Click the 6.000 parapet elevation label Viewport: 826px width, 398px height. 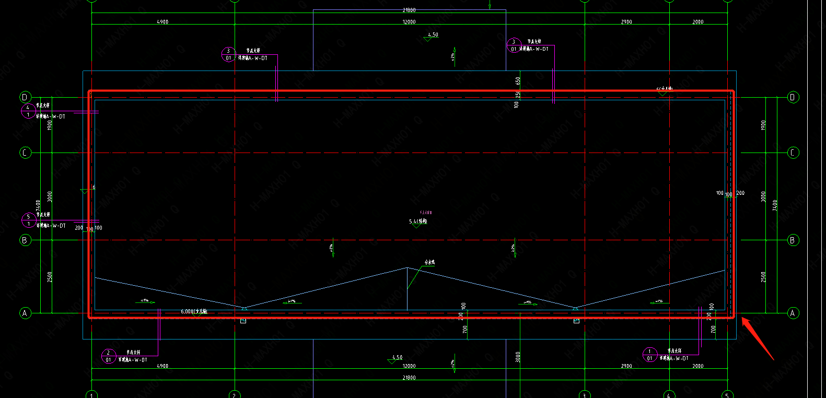tap(194, 311)
